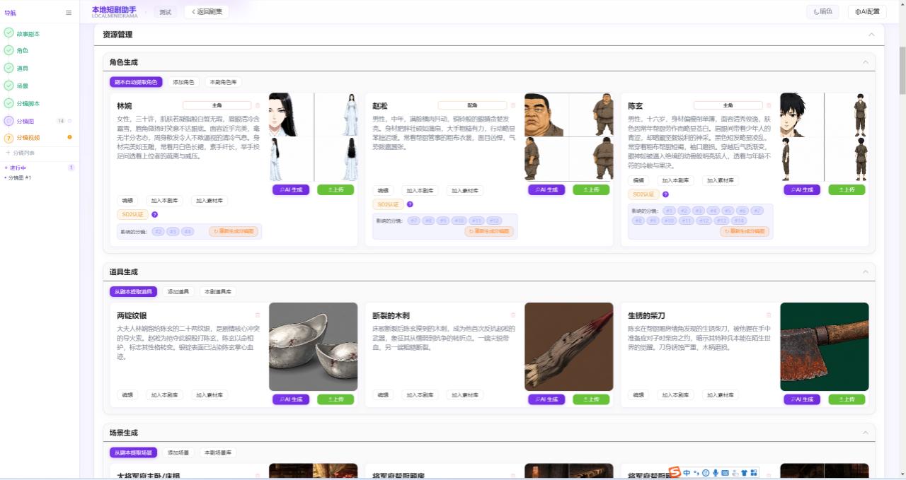This screenshot has width=906, height=480.
Task: Delete 林婉 character trash icon
Action: tap(258, 105)
